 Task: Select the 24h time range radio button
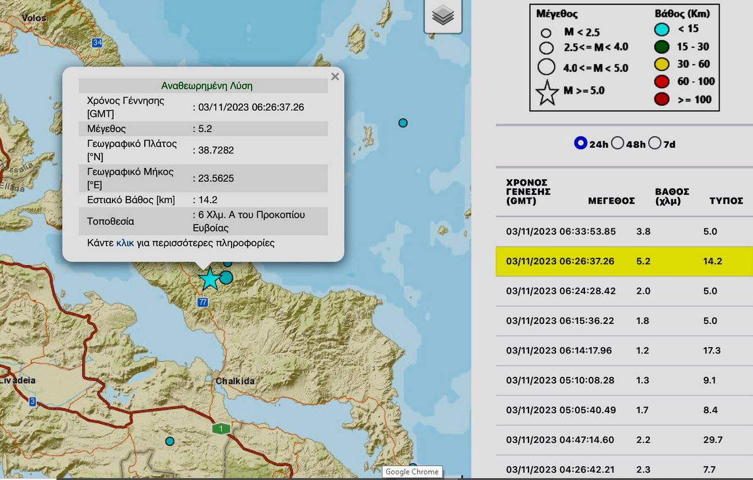tap(580, 143)
